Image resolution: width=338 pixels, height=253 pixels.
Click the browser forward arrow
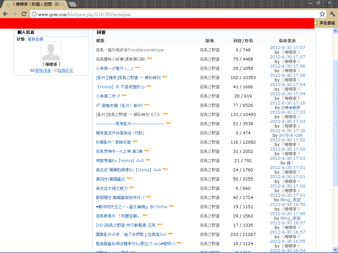(x=15, y=14)
